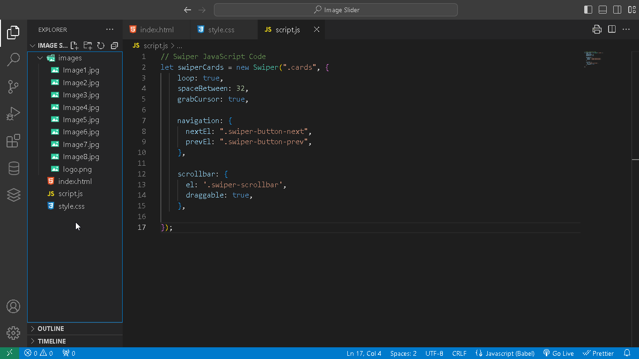Create a new file in the Explorer

74,45
